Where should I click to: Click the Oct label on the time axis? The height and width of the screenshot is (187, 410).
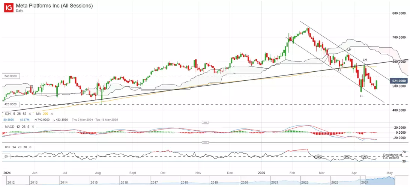click(163, 173)
